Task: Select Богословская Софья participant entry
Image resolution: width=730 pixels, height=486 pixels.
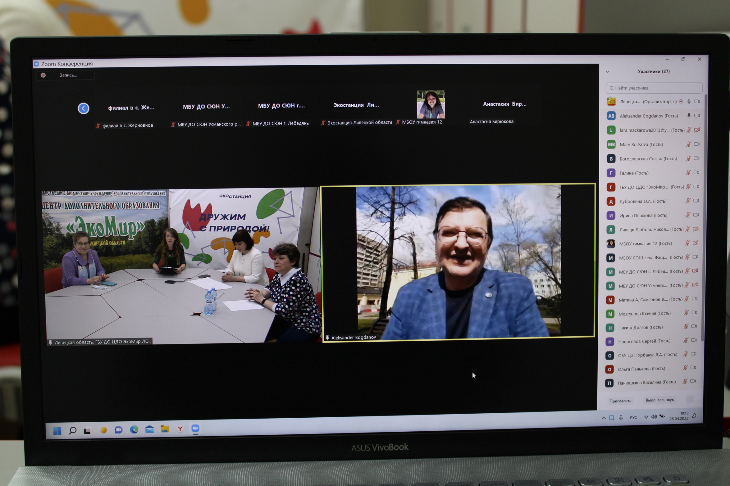Action: (648, 159)
